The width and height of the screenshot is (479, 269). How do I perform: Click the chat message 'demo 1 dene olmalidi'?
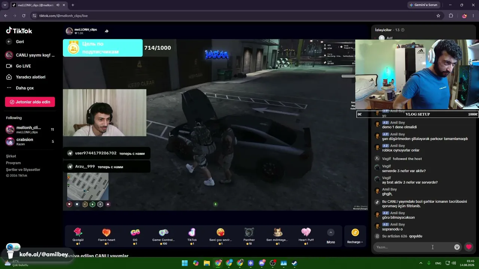pos(399,127)
